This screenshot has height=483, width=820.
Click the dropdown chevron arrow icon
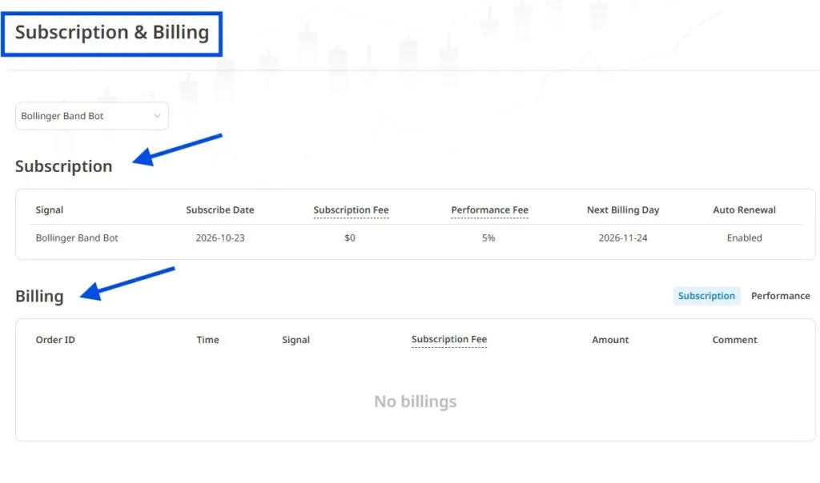pyautogui.click(x=157, y=116)
